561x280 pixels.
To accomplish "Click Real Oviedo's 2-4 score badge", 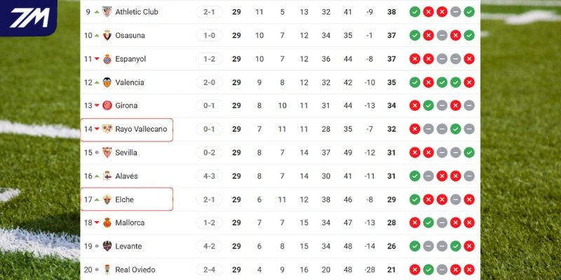I will [209, 269].
